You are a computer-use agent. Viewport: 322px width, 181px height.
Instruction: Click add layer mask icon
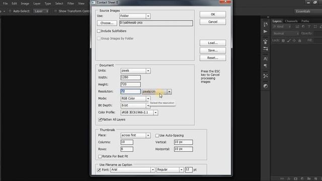pos(295,179)
